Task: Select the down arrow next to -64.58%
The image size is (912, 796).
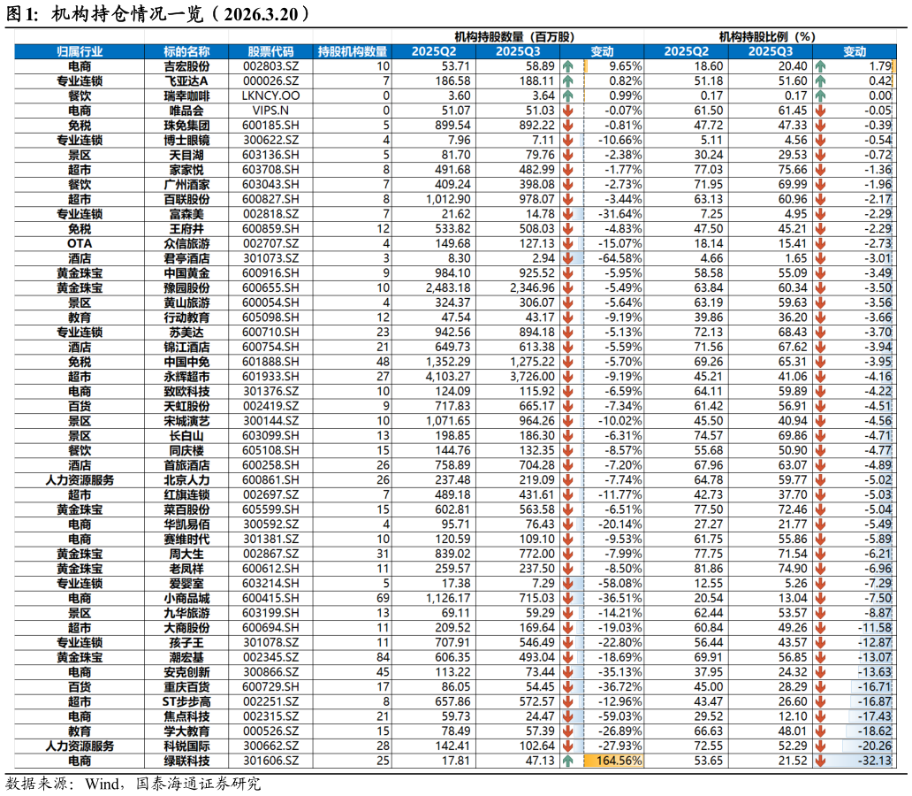Action: coord(567,258)
